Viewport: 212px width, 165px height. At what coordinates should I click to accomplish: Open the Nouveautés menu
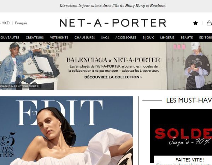(10, 37)
